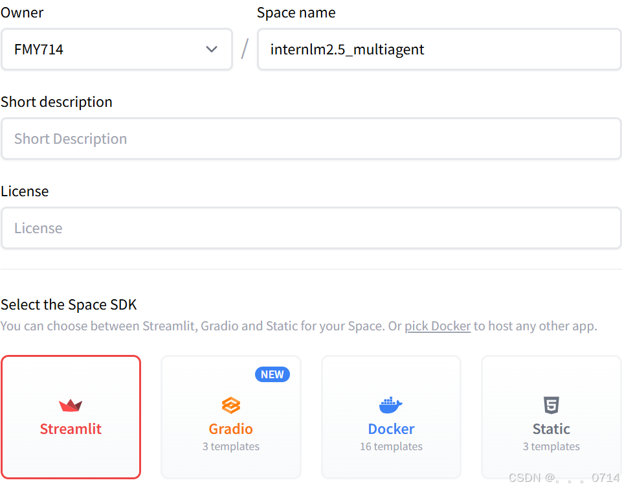Edit the Space name field internlm2.5_multiagent
This screenshot has height=489, width=622.
tap(439, 49)
